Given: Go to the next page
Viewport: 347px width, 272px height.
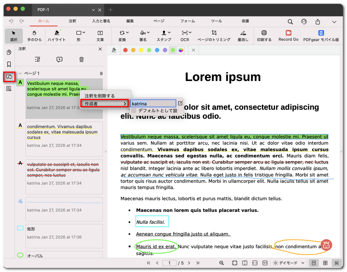Looking at the screenshot, I should (189, 263).
